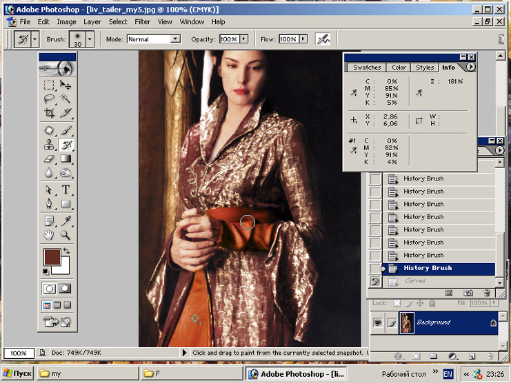This screenshot has height=383, width=511.
Task: Switch to the Styles tab
Action: click(425, 68)
